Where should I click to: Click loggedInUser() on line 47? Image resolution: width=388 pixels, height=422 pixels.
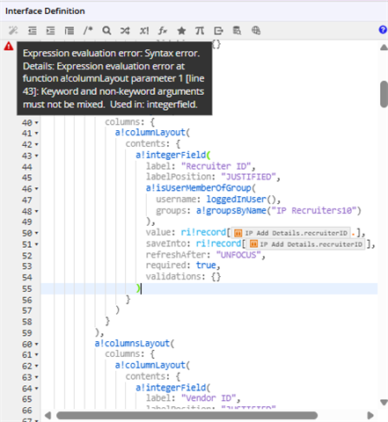[241, 200]
